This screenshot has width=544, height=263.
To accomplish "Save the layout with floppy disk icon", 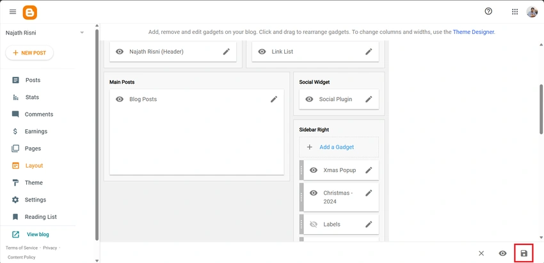I will pos(524,253).
